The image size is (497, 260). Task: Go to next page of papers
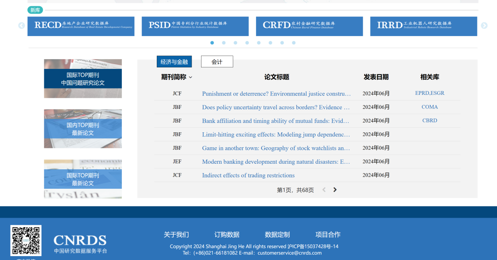[335, 190]
